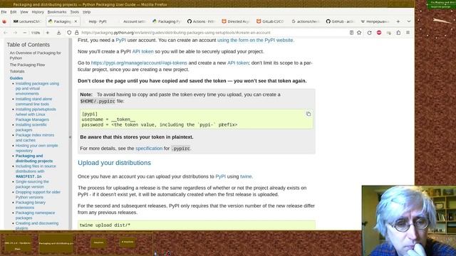The height and width of the screenshot is (256, 456).
Task: Open 'Tutorials' in table of contents
Action: (17, 71)
